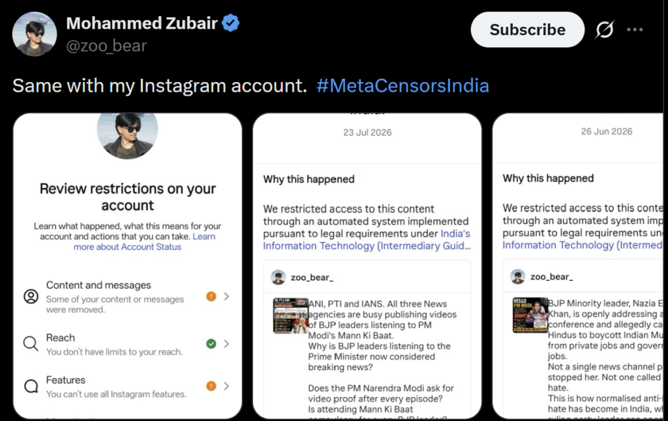Click the green checkmark status beside Reach
Viewport: 668px width, 421px height.
pos(211,343)
